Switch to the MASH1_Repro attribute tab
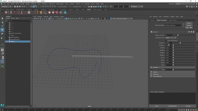Viewport: 198px width, 111px height. coord(173,20)
